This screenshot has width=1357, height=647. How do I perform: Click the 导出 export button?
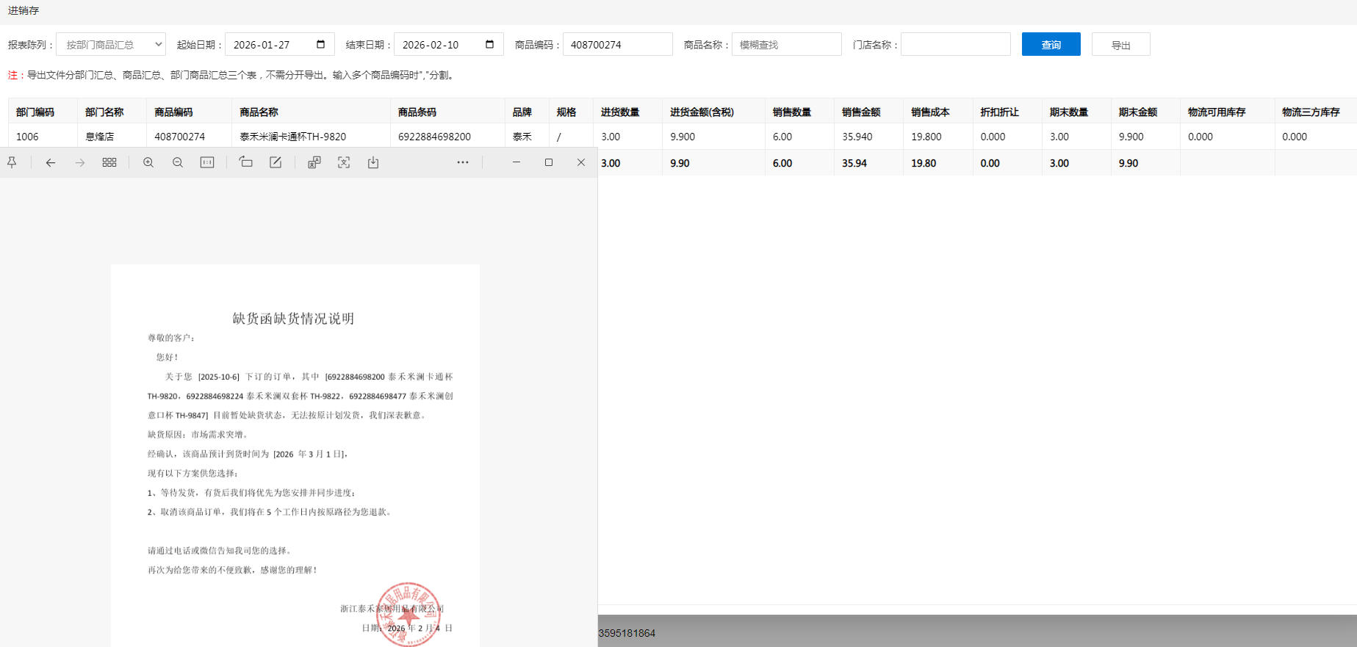(x=1120, y=45)
